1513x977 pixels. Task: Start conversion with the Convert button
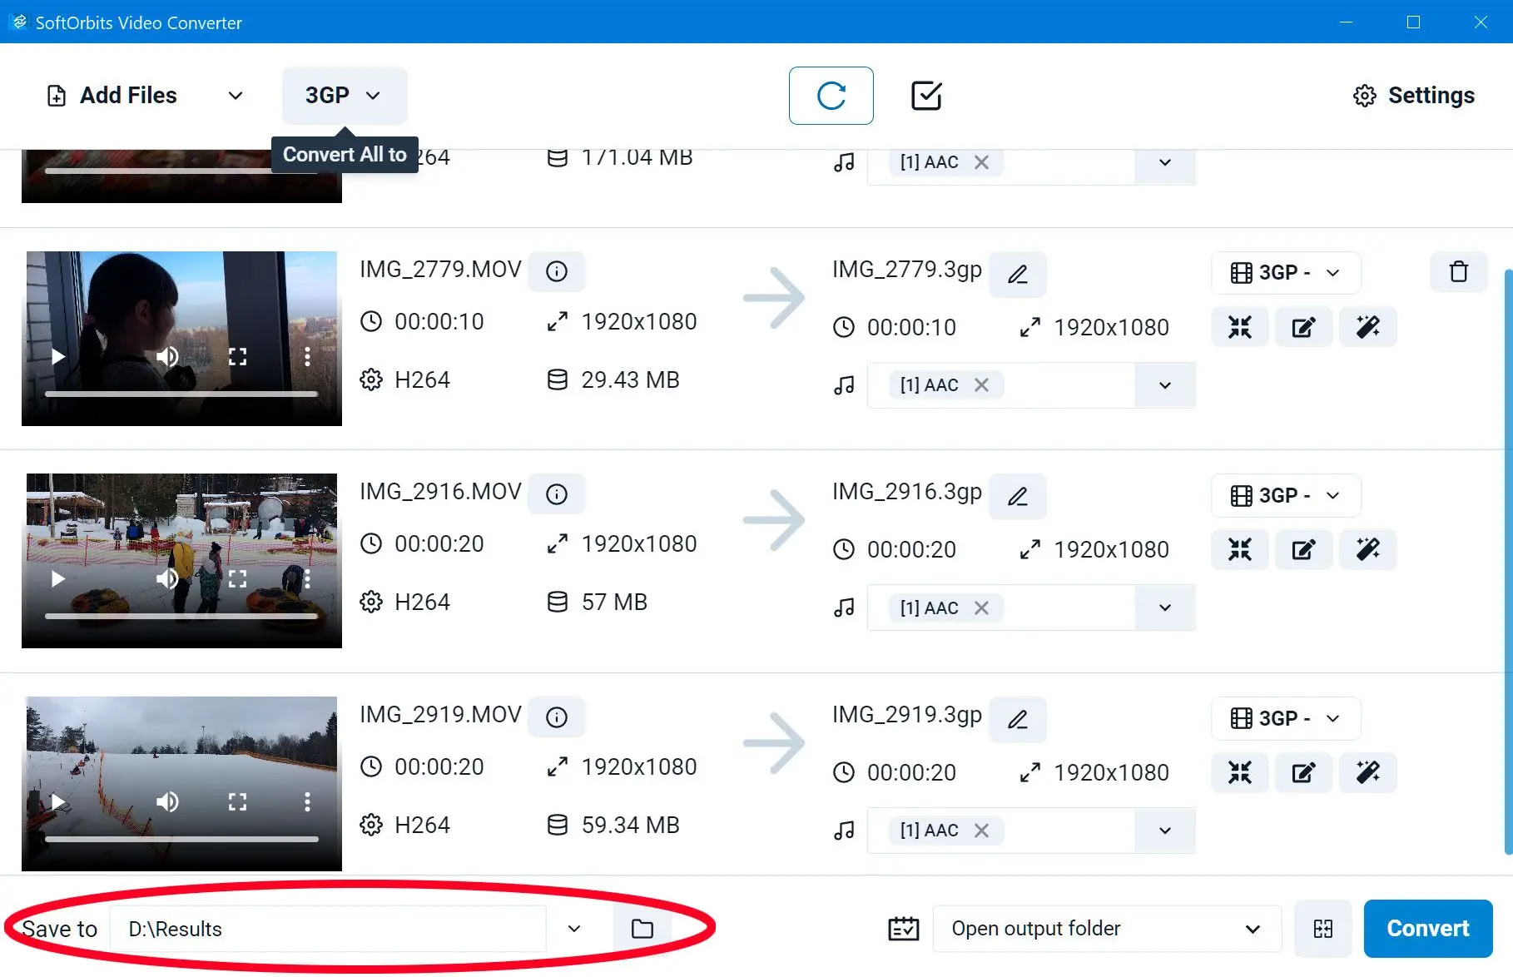[x=1428, y=929]
